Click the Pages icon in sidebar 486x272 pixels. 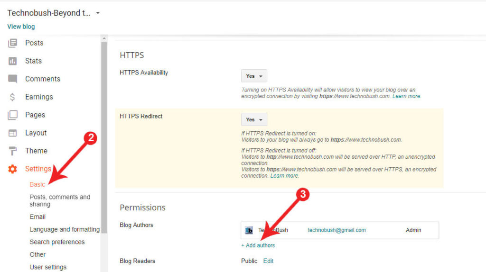click(12, 115)
